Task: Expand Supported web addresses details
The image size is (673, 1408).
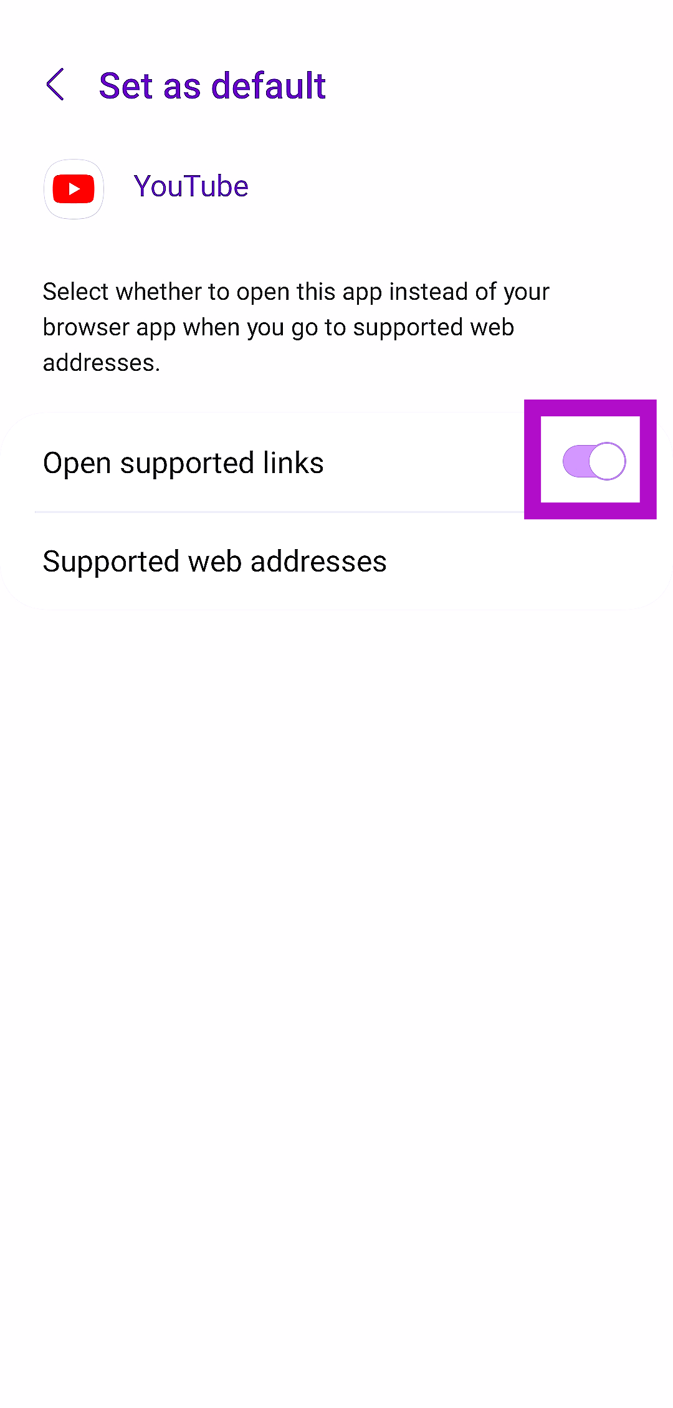Action: 336,562
